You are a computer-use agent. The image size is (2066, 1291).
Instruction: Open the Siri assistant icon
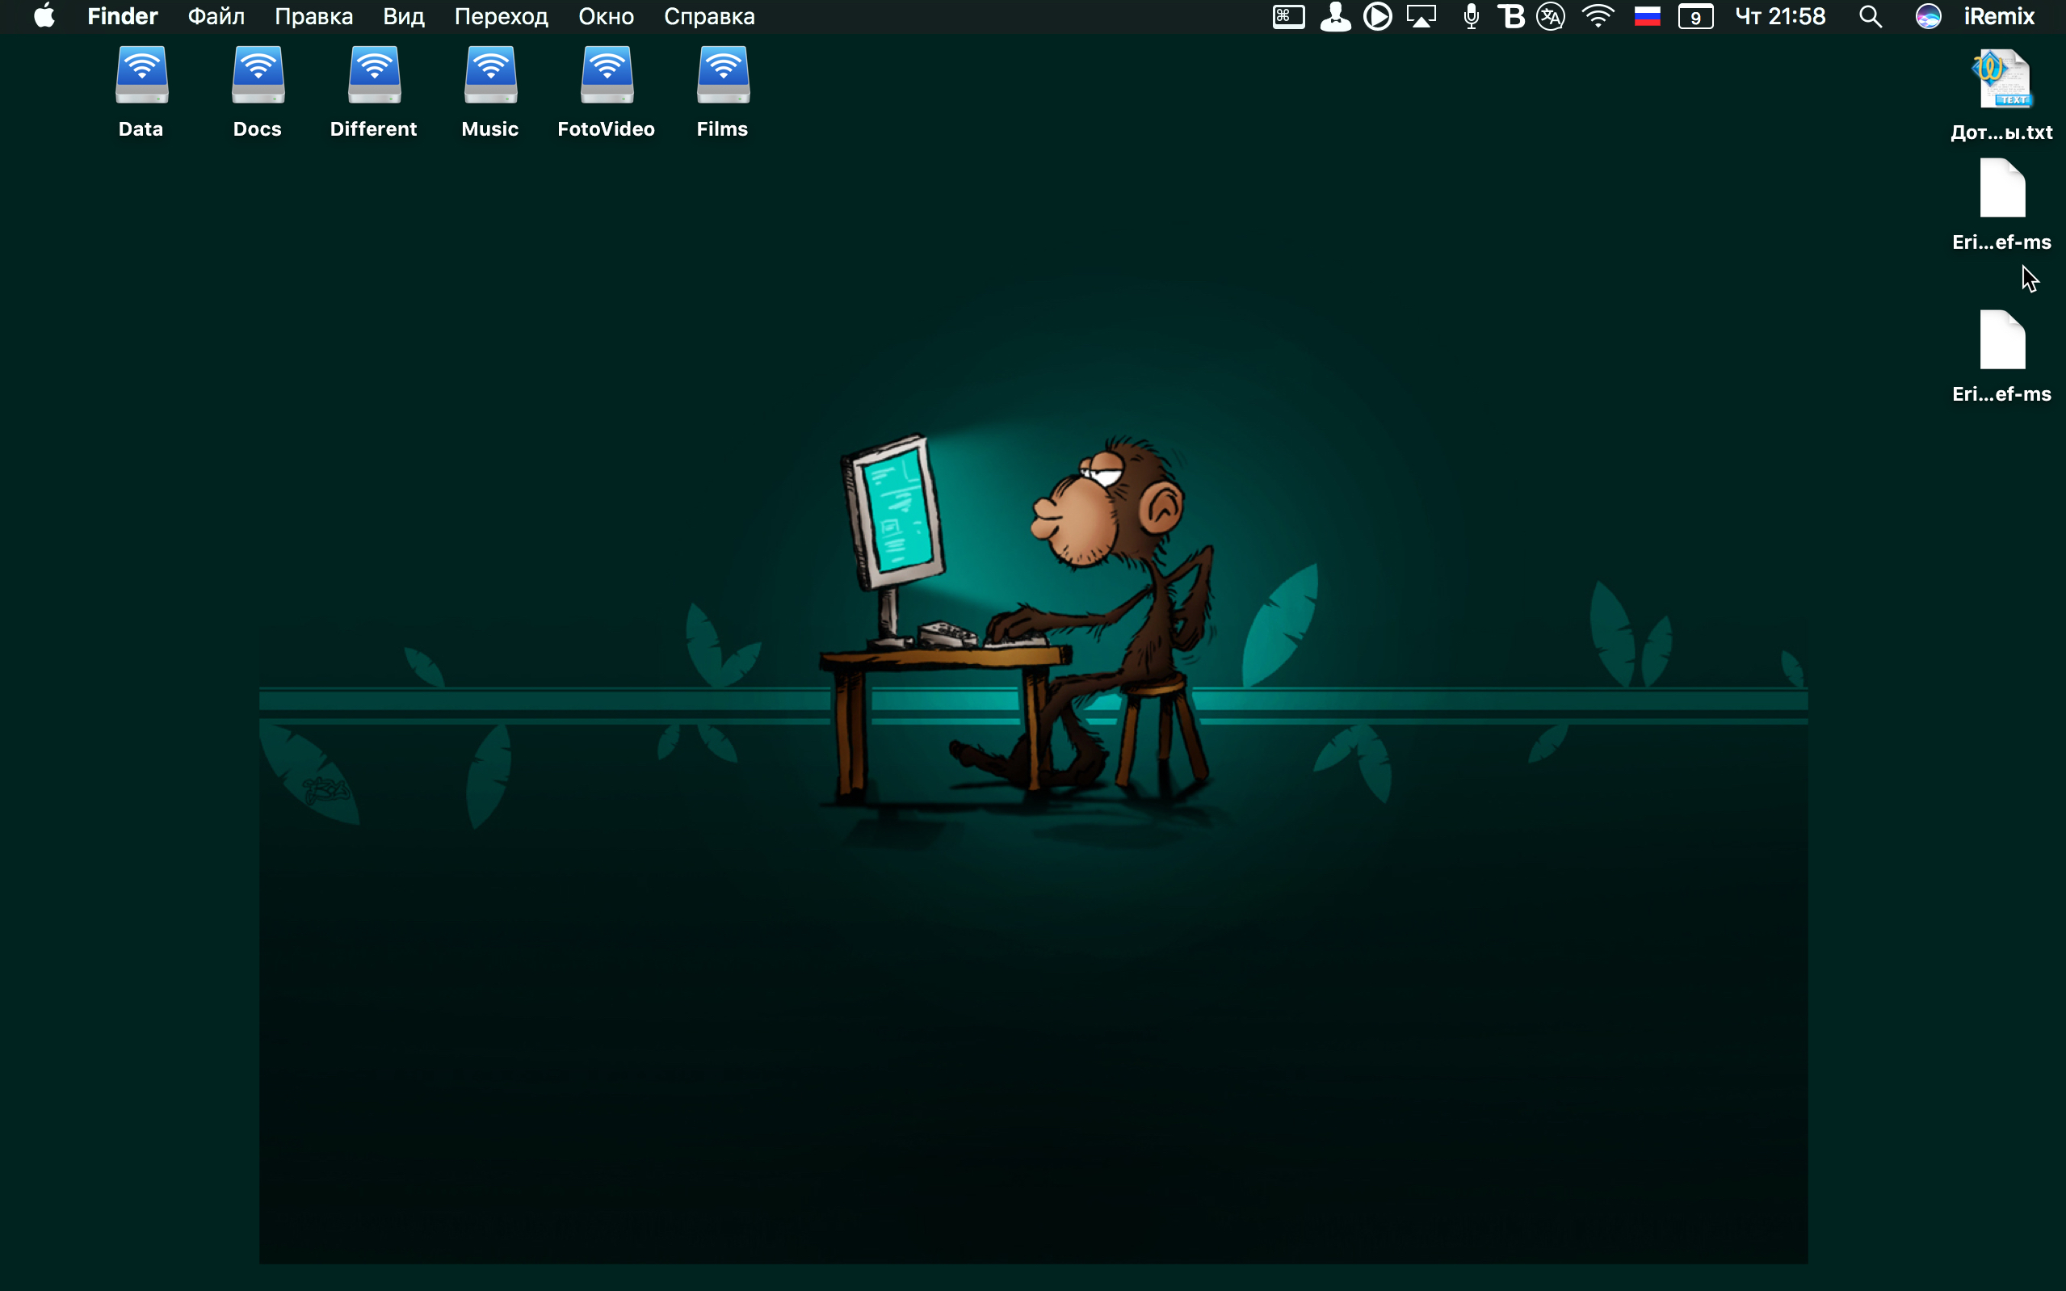pos(1928,16)
